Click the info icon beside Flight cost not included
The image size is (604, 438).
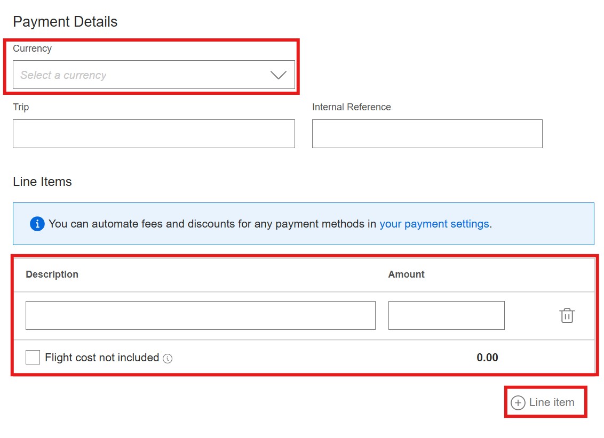pos(168,359)
